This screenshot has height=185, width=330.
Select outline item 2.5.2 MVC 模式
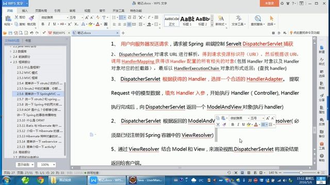pyautogui.click(x=27, y=72)
